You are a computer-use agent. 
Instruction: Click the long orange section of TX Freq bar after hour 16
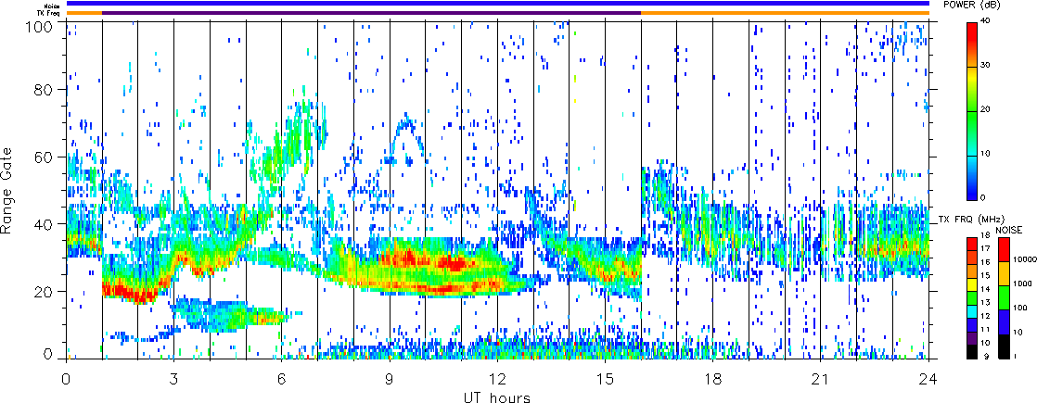click(785, 13)
